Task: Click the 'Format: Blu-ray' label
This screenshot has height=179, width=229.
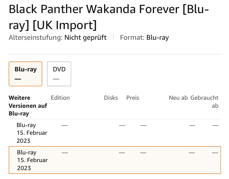Action: (144, 38)
